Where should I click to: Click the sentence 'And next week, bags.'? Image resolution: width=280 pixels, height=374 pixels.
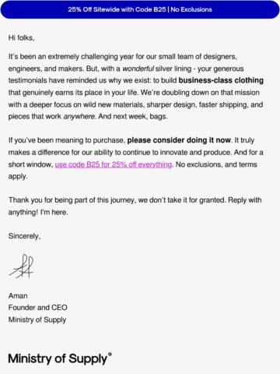click(x=133, y=116)
